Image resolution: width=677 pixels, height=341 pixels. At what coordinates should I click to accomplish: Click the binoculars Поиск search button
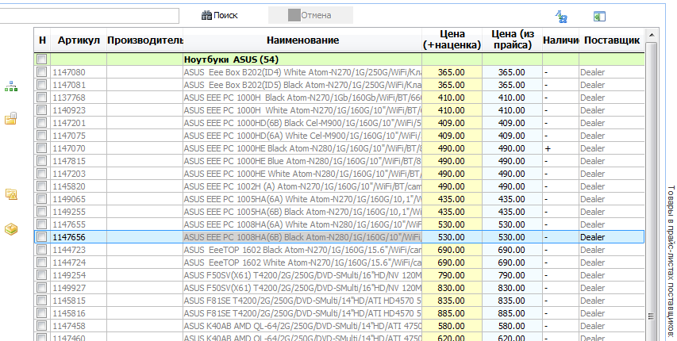(x=220, y=15)
